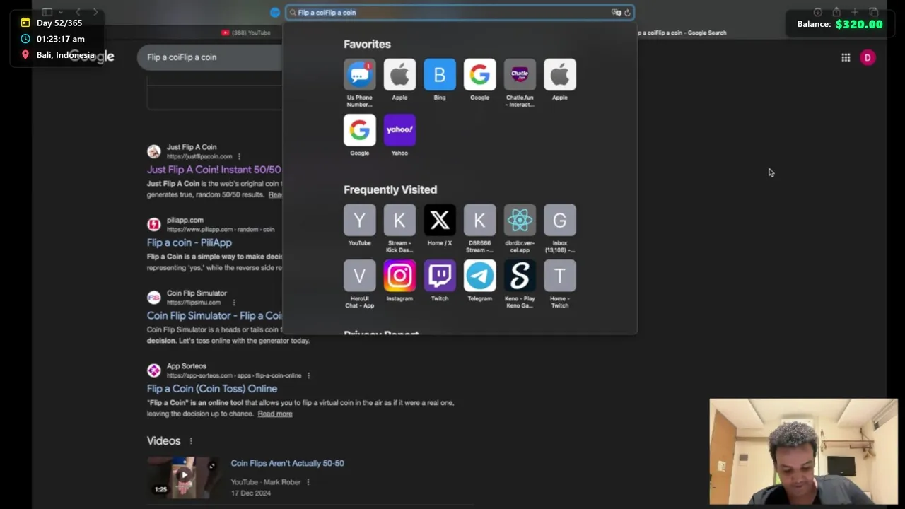The height and width of the screenshot is (509, 905).
Task: Open the DBR666 Stream tile
Action: 479,220
